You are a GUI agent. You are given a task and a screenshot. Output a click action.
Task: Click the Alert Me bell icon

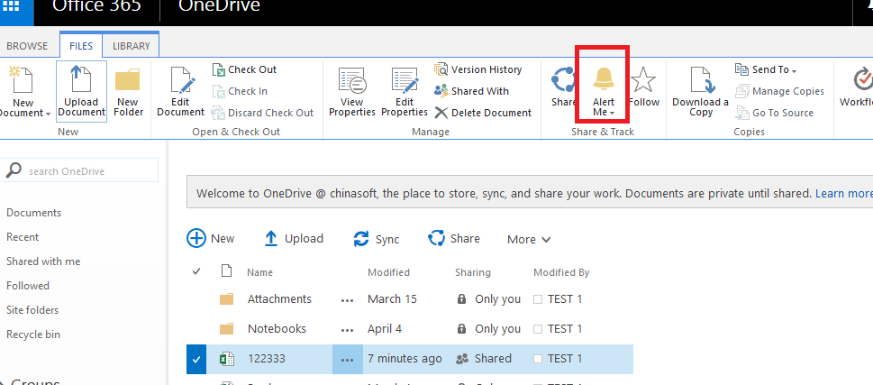pyautogui.click(x=604, y=78)
